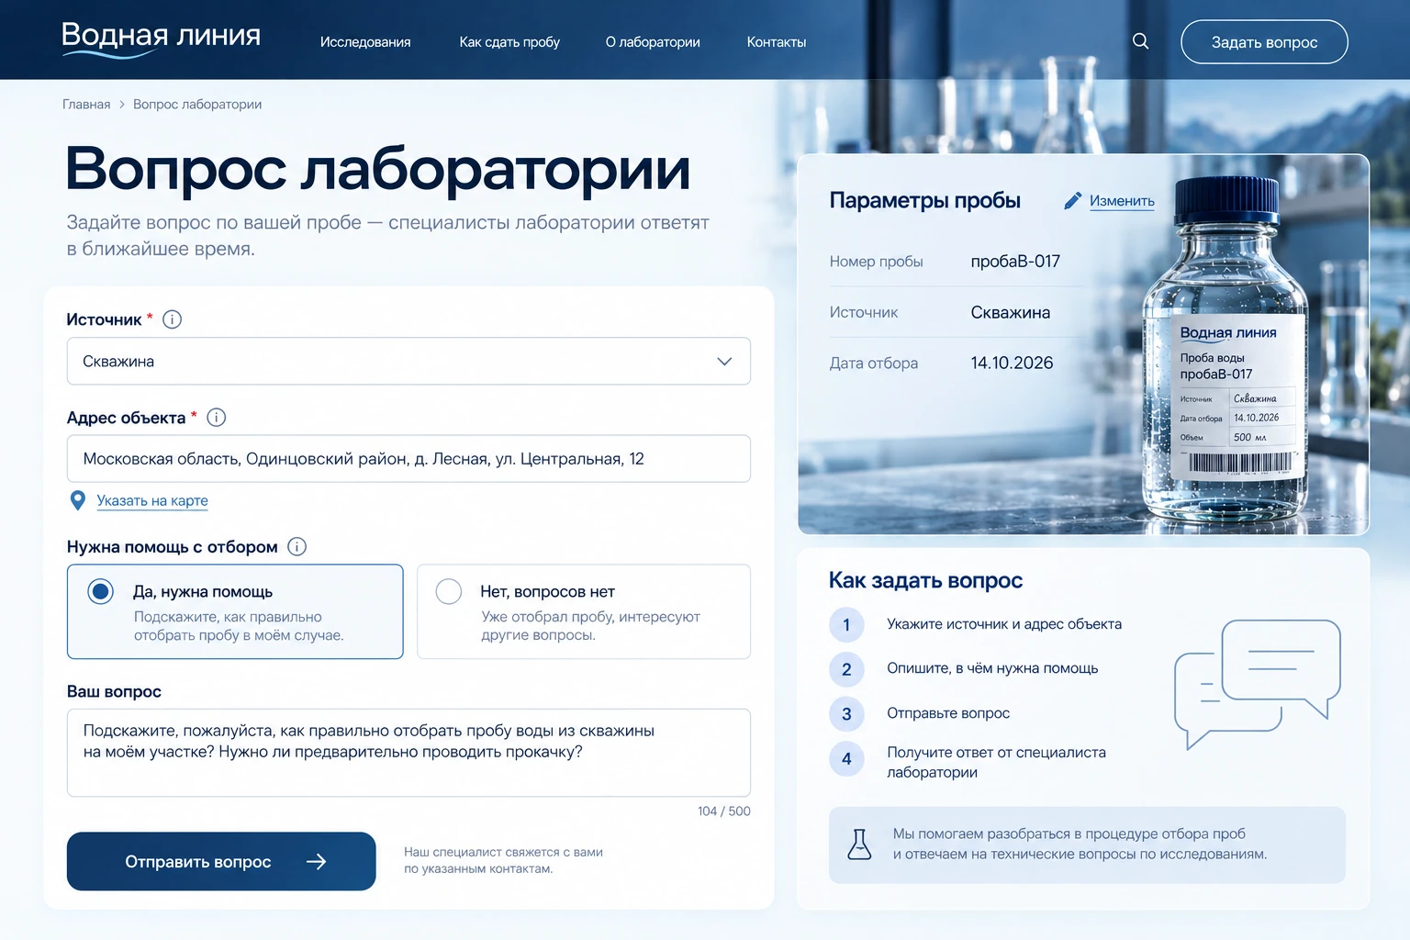
Task: Click the dropdown chevron in Источник field
Action: click(x=724, y=362)
